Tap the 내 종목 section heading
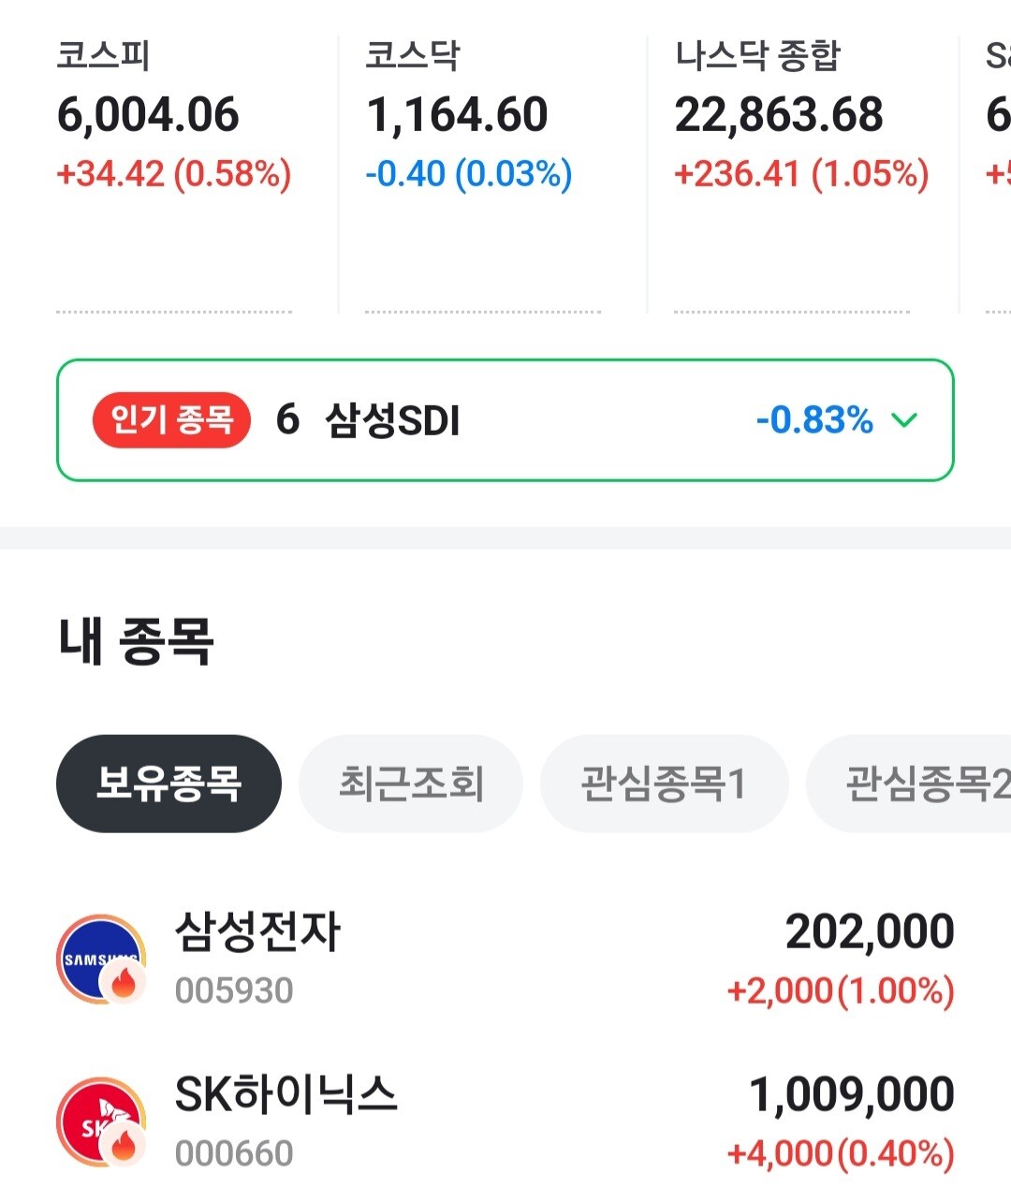This screenshot has height=1202, width=1011. (137, 642)
